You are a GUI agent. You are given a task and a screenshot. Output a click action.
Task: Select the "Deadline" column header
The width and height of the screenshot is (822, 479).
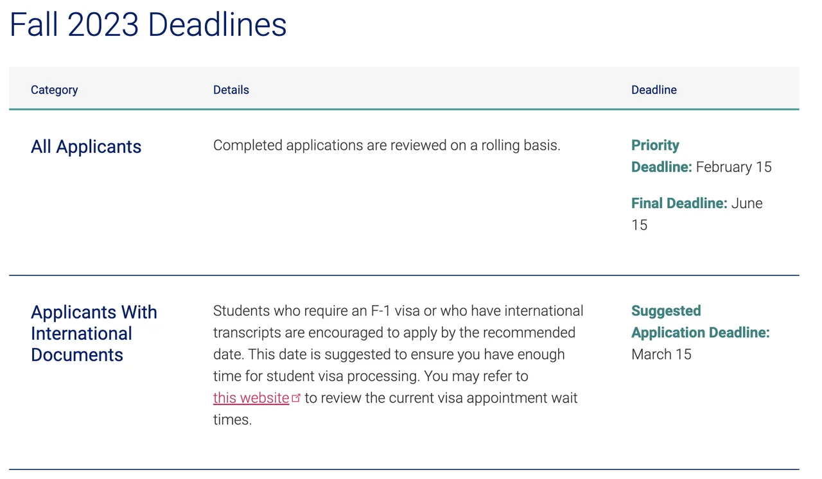point(654,90)
